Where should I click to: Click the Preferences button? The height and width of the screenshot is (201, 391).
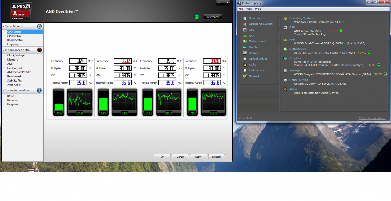tap(212, 17)
